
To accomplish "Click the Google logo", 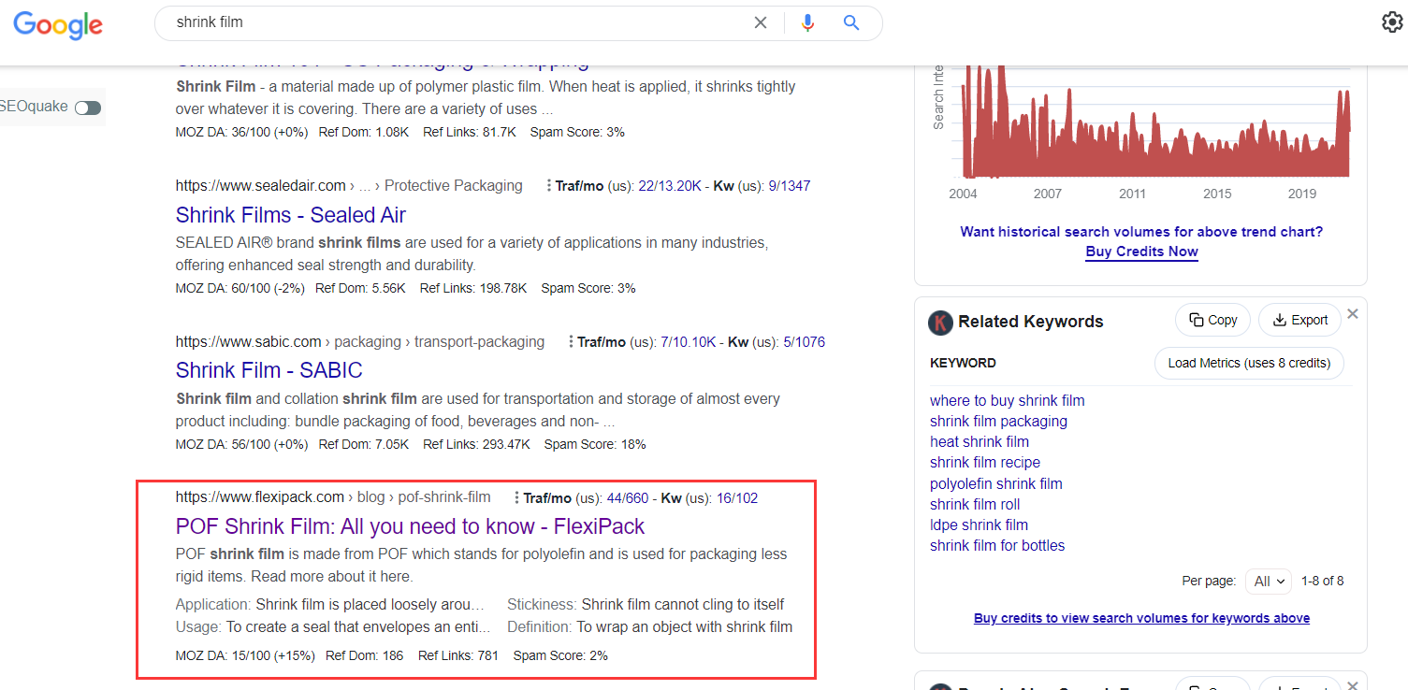I will tap(58, 24).
